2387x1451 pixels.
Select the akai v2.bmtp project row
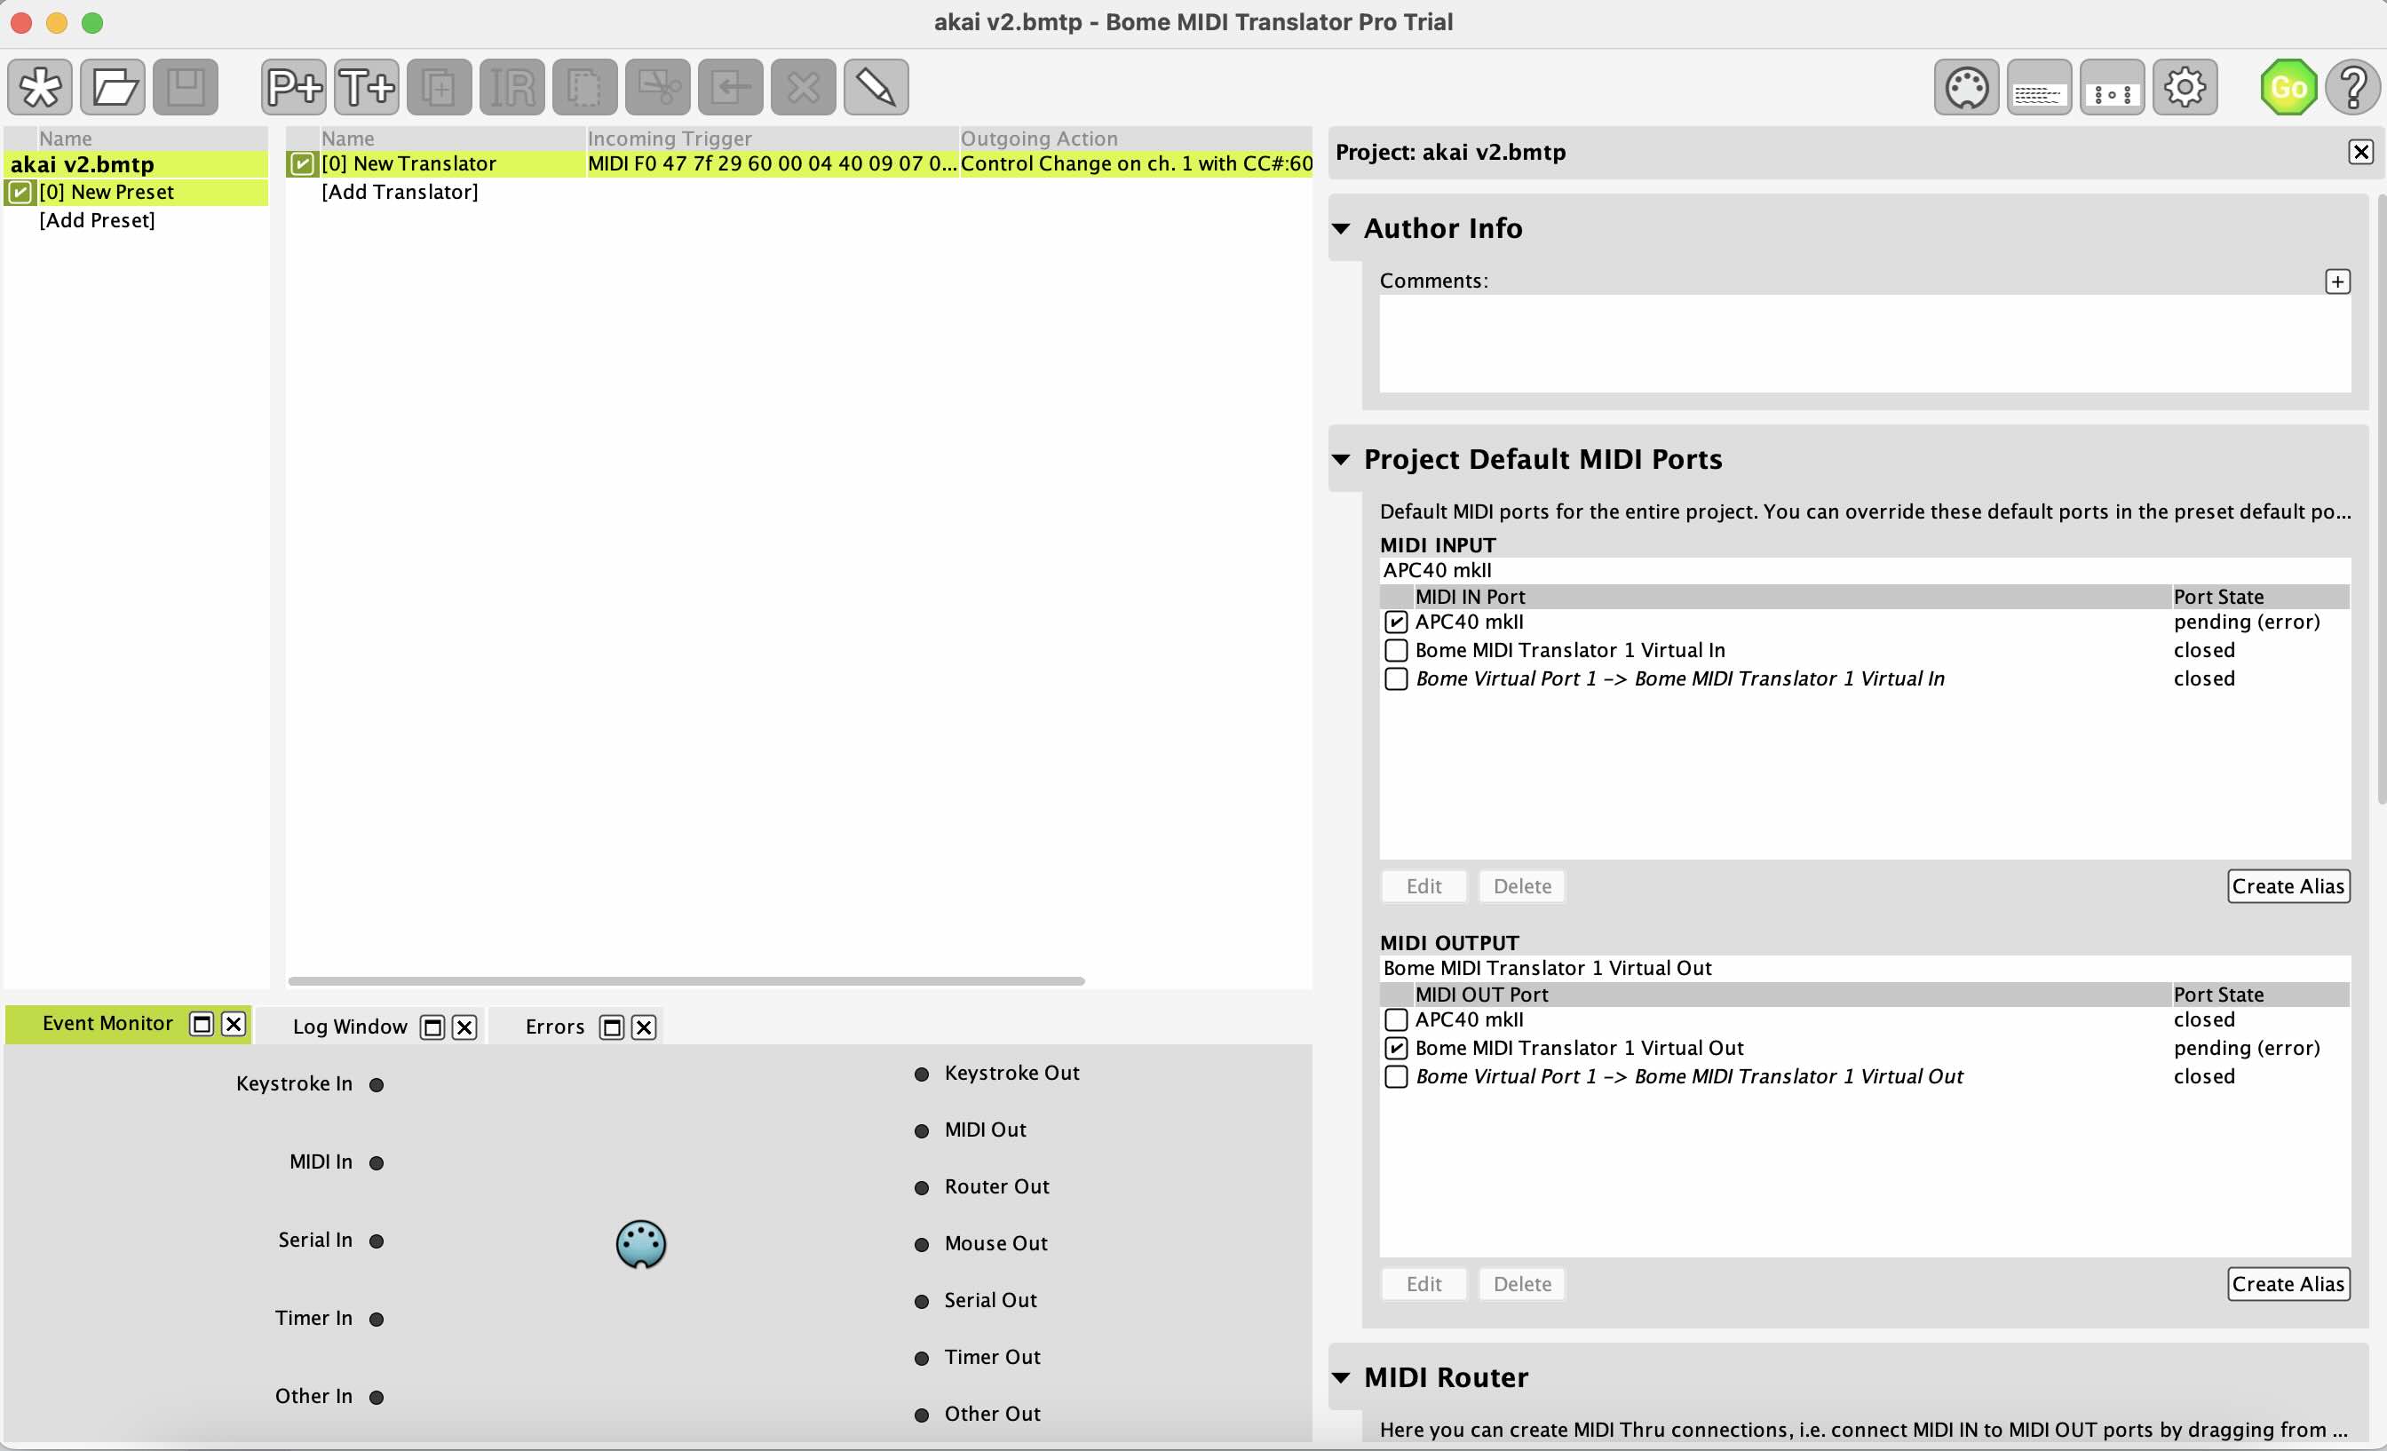(136, 163)
